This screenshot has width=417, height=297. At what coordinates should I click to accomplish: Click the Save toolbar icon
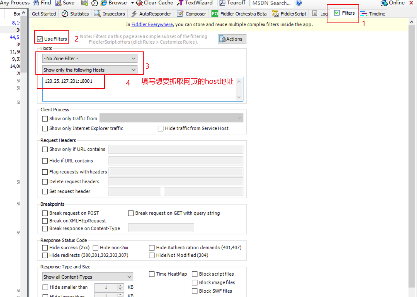tap(58, 3)
